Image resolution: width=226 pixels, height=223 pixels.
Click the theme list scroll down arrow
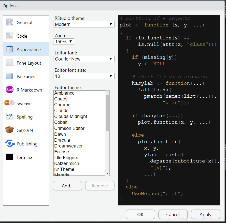tap(107, 173)
